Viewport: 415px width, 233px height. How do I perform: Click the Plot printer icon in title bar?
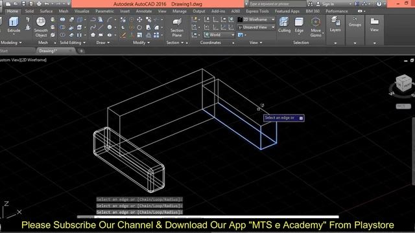coord(39,4)
